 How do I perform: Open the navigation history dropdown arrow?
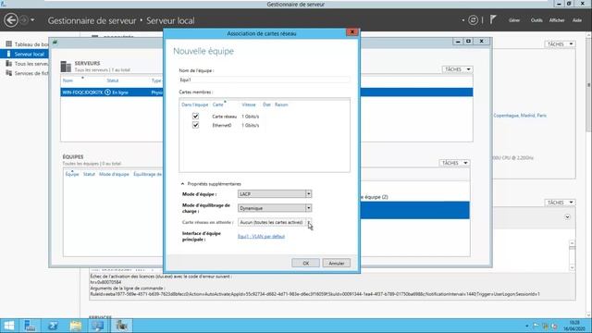pyautogui.click(x=33, y=19)
